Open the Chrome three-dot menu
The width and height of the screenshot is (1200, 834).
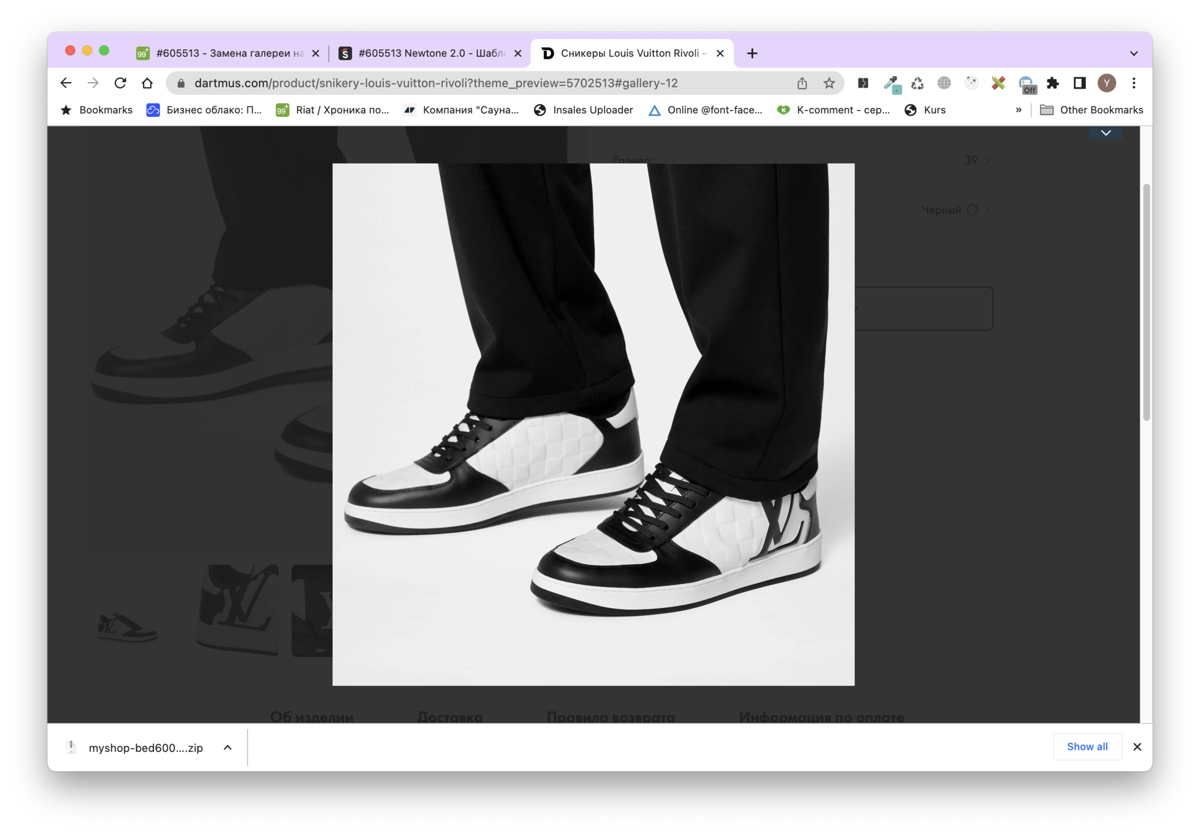(1134, 83)
